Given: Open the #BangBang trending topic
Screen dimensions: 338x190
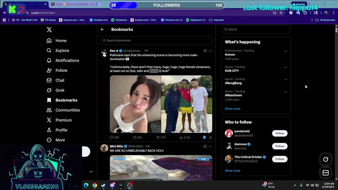Looking at the screenshot, I should tap(233, 83).
